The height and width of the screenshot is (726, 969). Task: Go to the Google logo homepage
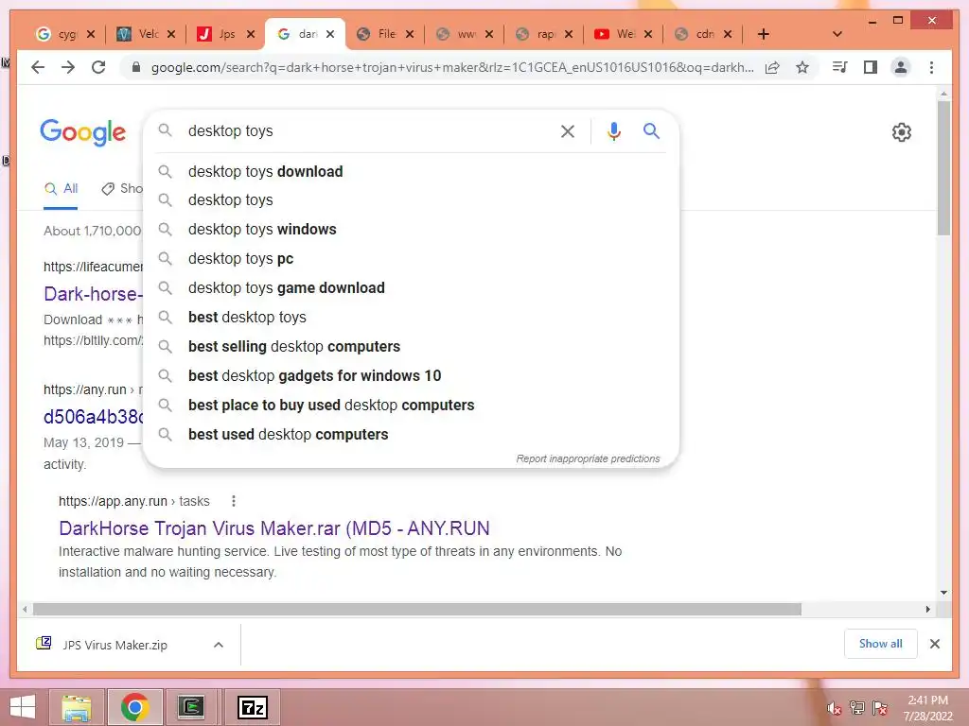[x=83, y=132]
